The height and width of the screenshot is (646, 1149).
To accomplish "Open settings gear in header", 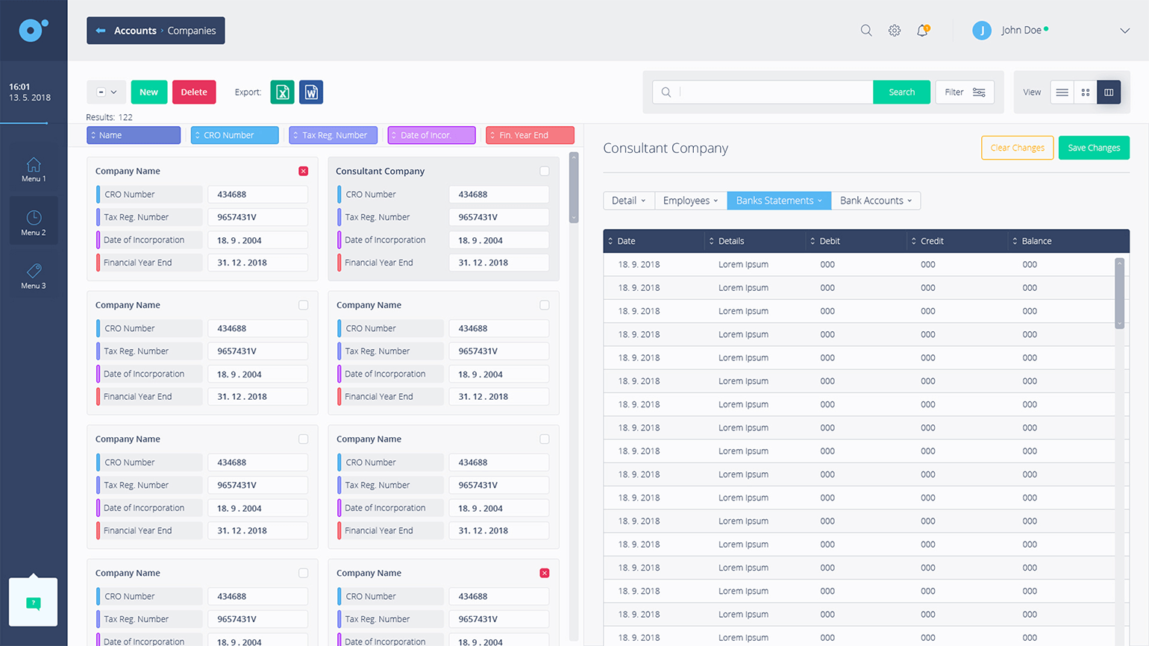I will (895, 31).
